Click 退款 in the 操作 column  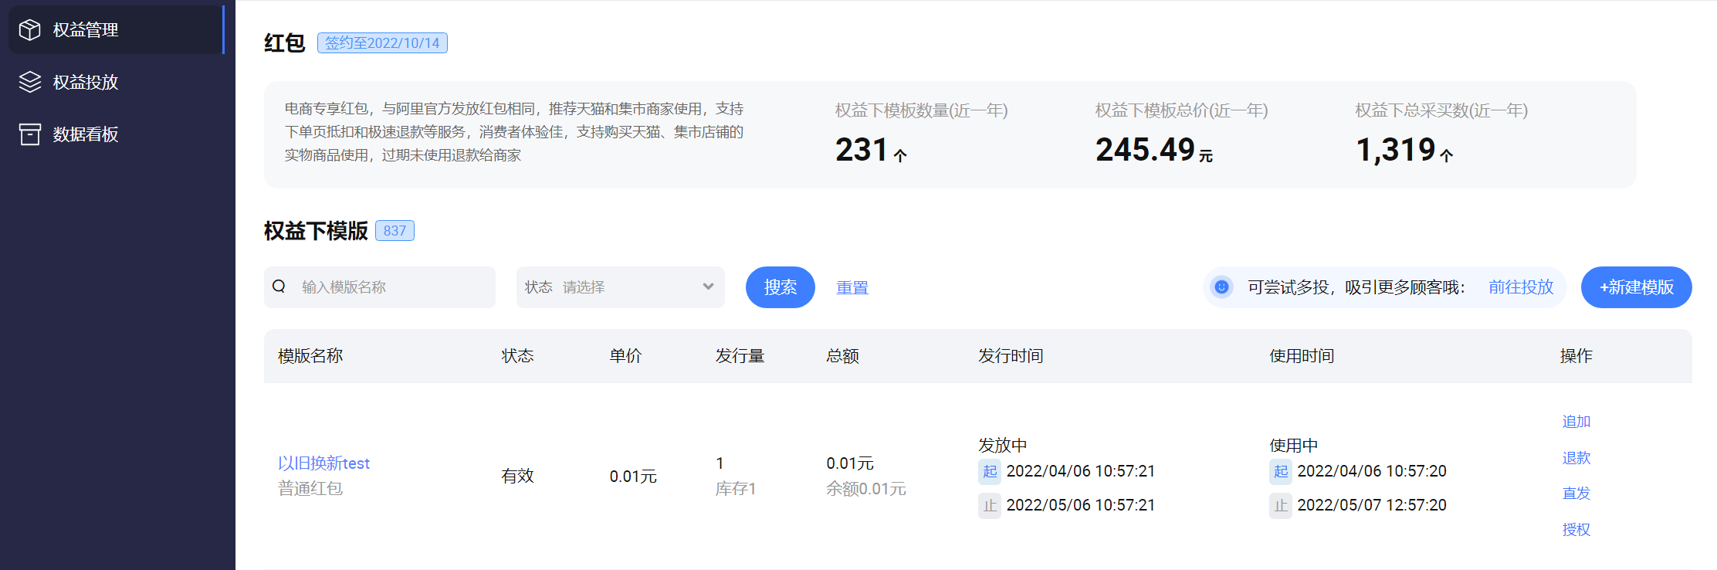1576,458
